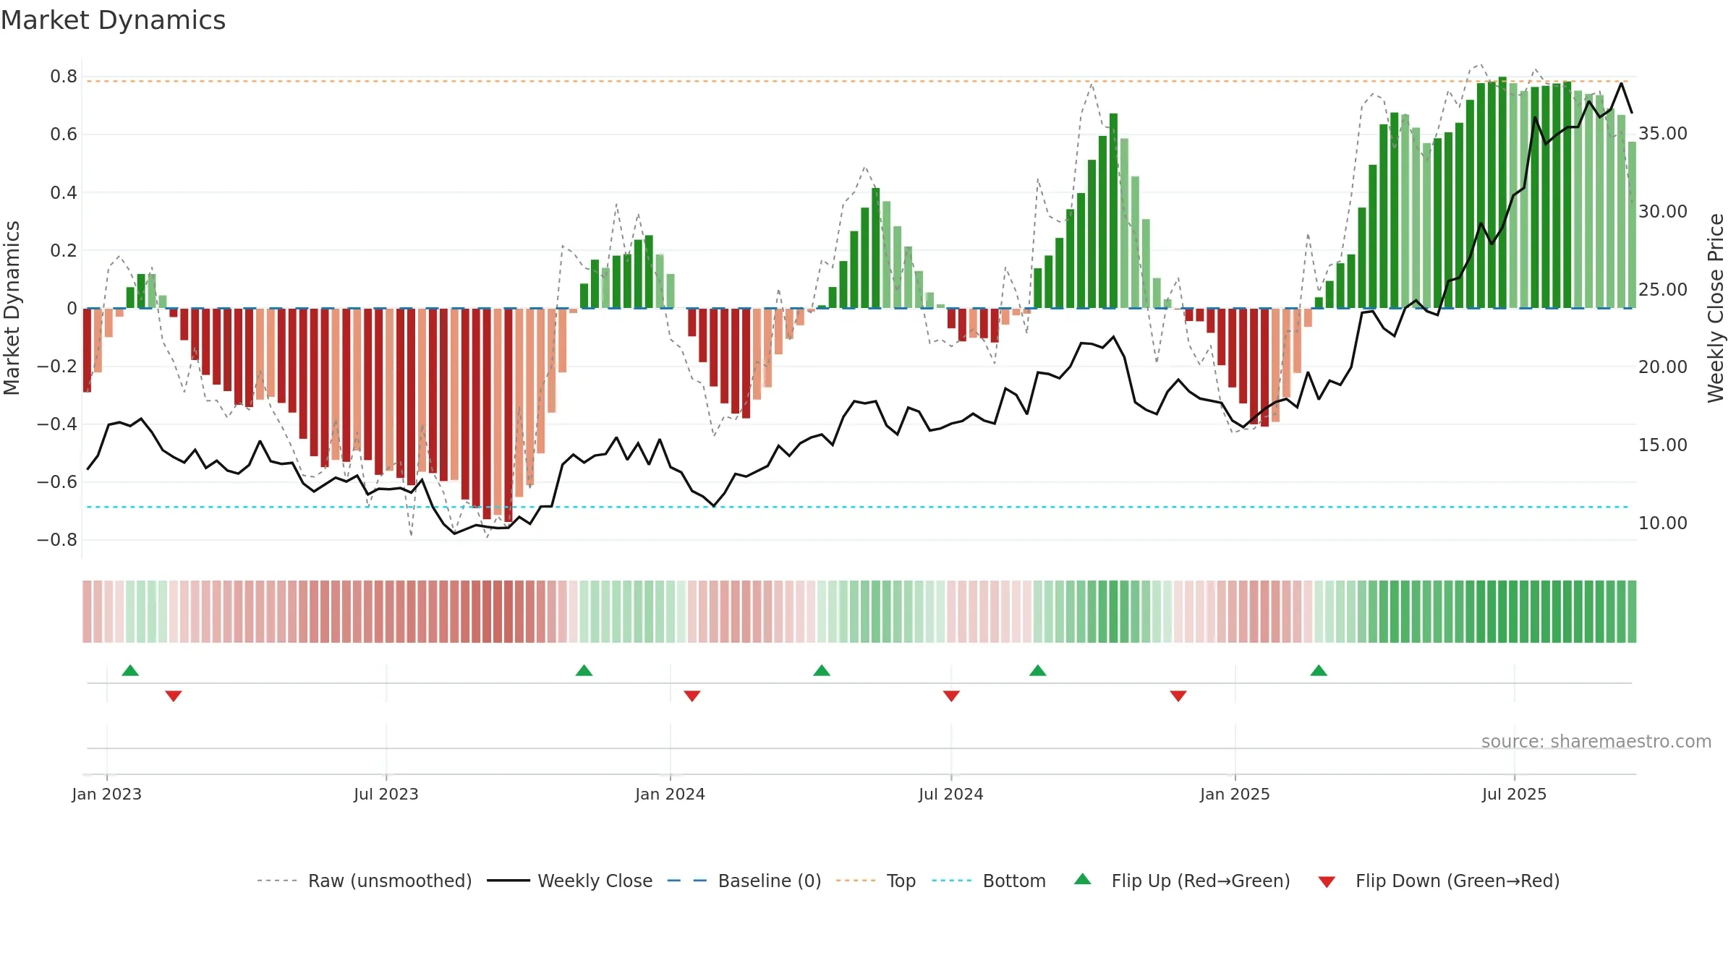This screenshot has width=1736, height=976.
Task: Select flip-up marker after Jan 2025
Action: pyautogui.click(x=1319, y=670)
